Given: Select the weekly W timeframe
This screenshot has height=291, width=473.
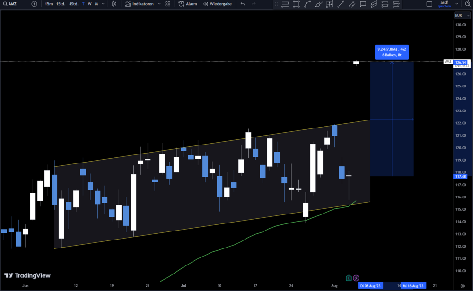Looking at the screenshot, I should click(89, 4).
